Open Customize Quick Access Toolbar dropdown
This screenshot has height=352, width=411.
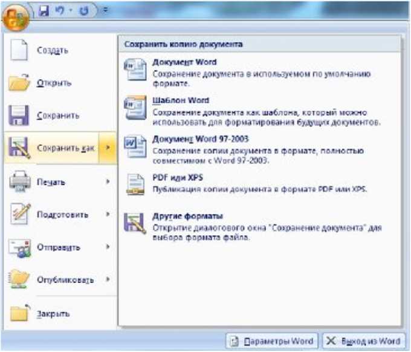click(105, 10)
